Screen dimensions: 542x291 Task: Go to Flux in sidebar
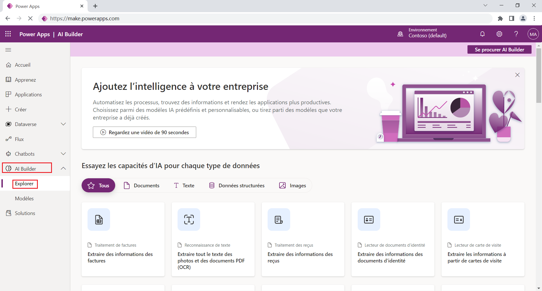tap(19, 139)
